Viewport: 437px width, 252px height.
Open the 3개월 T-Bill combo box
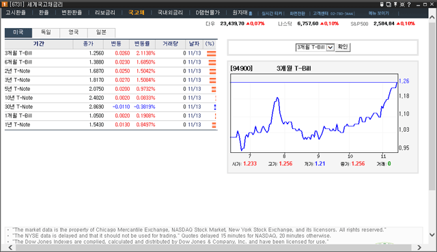coord(315,47)
